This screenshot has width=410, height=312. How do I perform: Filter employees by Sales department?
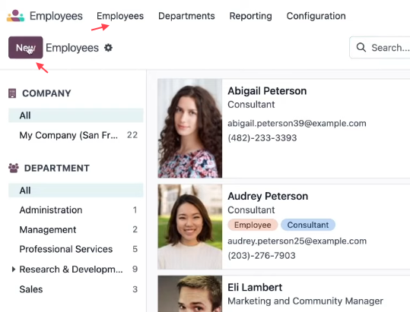click(76, 289)
